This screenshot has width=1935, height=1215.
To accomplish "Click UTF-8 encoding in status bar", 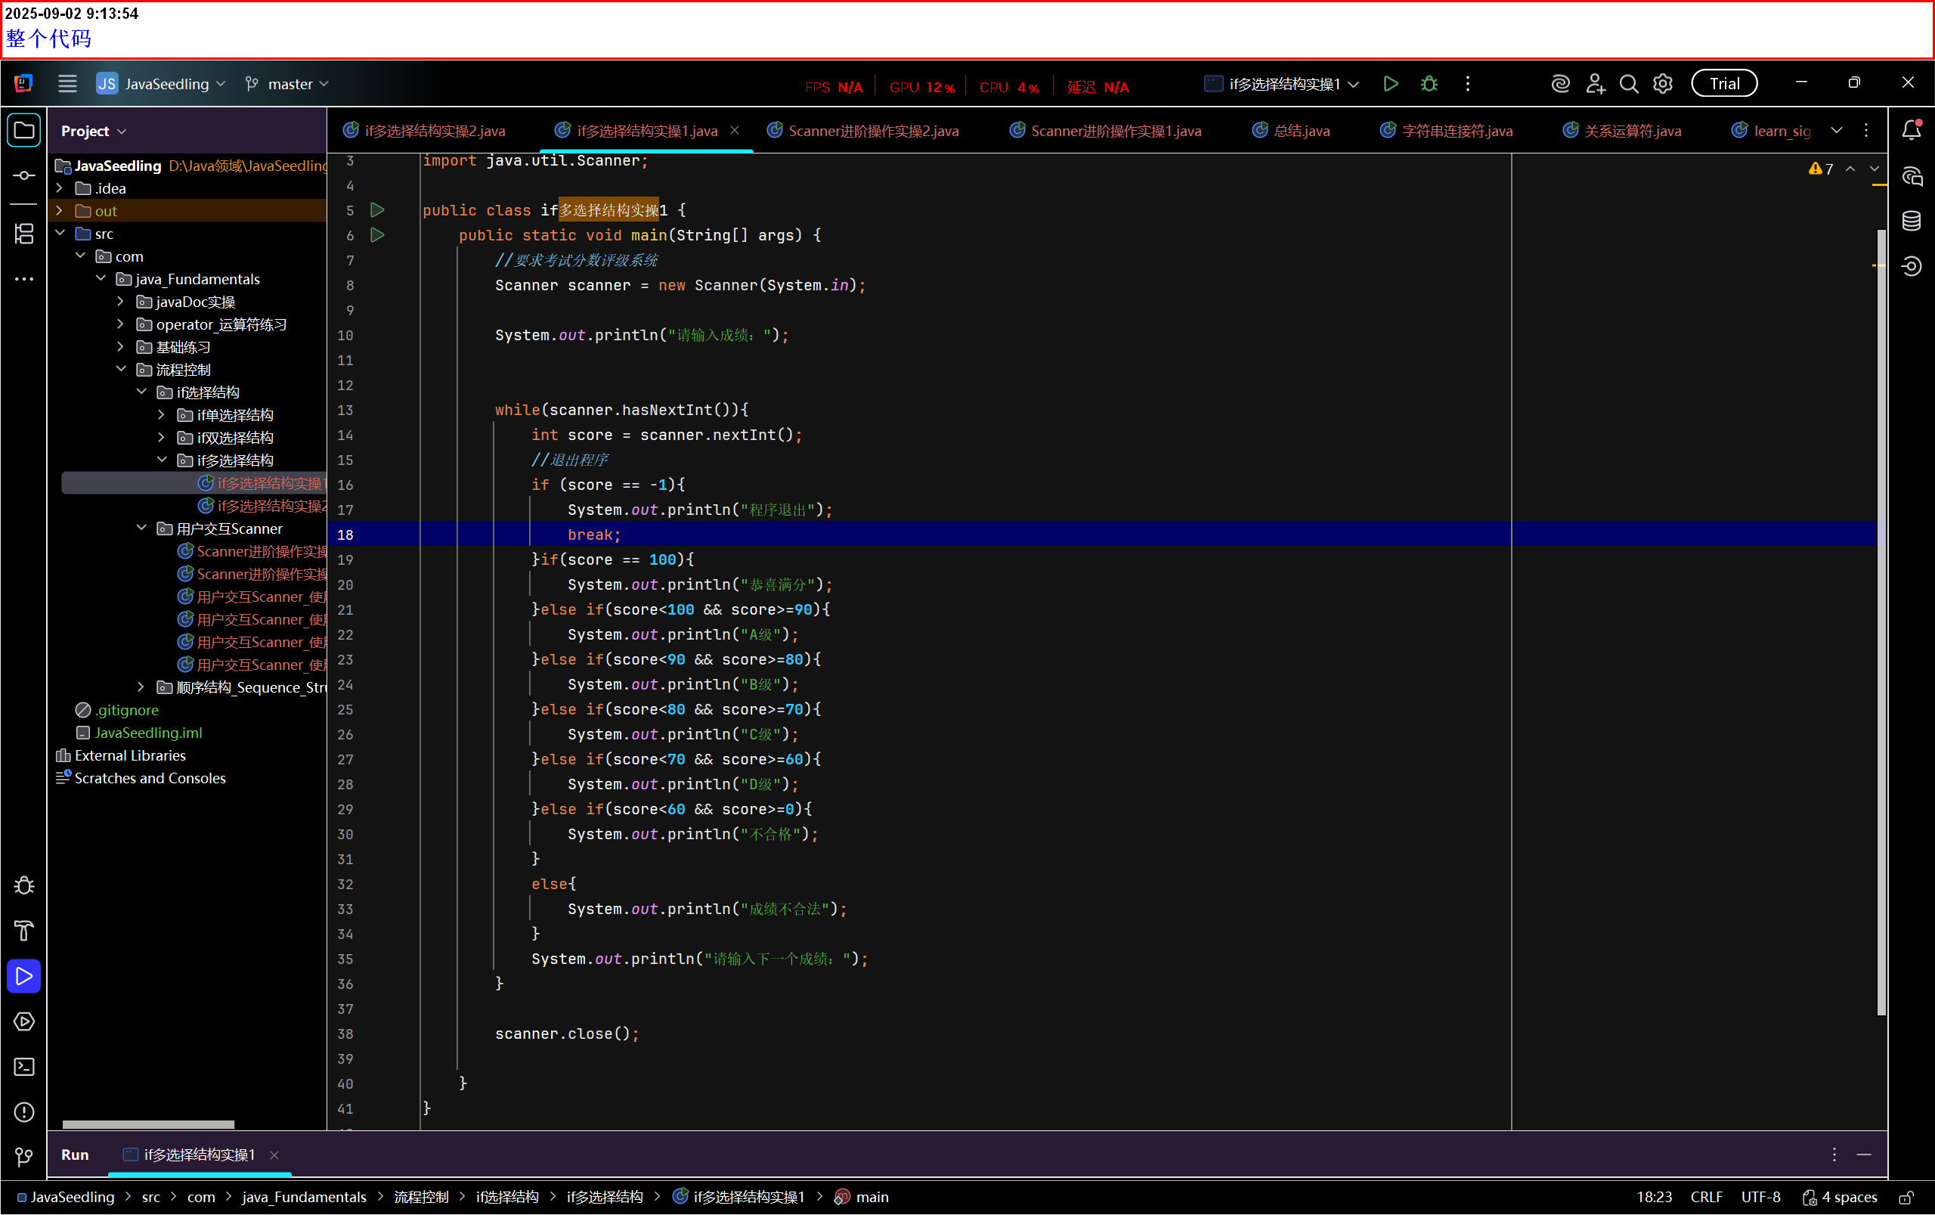I will click(1760, 1198).
